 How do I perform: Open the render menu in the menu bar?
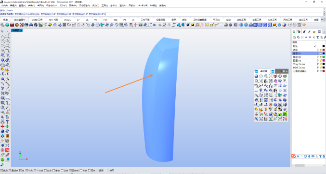point(122,5)
